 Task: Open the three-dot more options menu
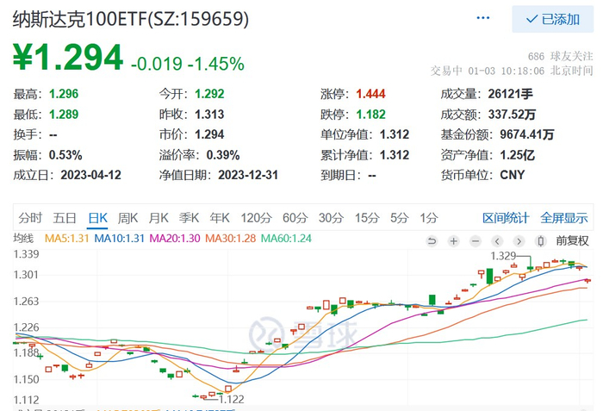(x=482, y=18)
